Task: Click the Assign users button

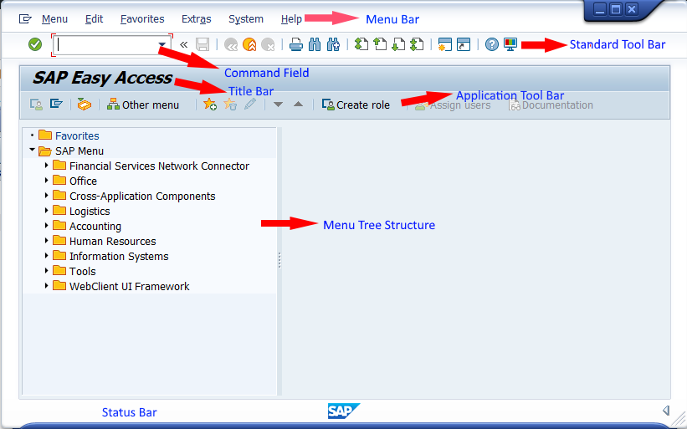Action: [453, 105]
